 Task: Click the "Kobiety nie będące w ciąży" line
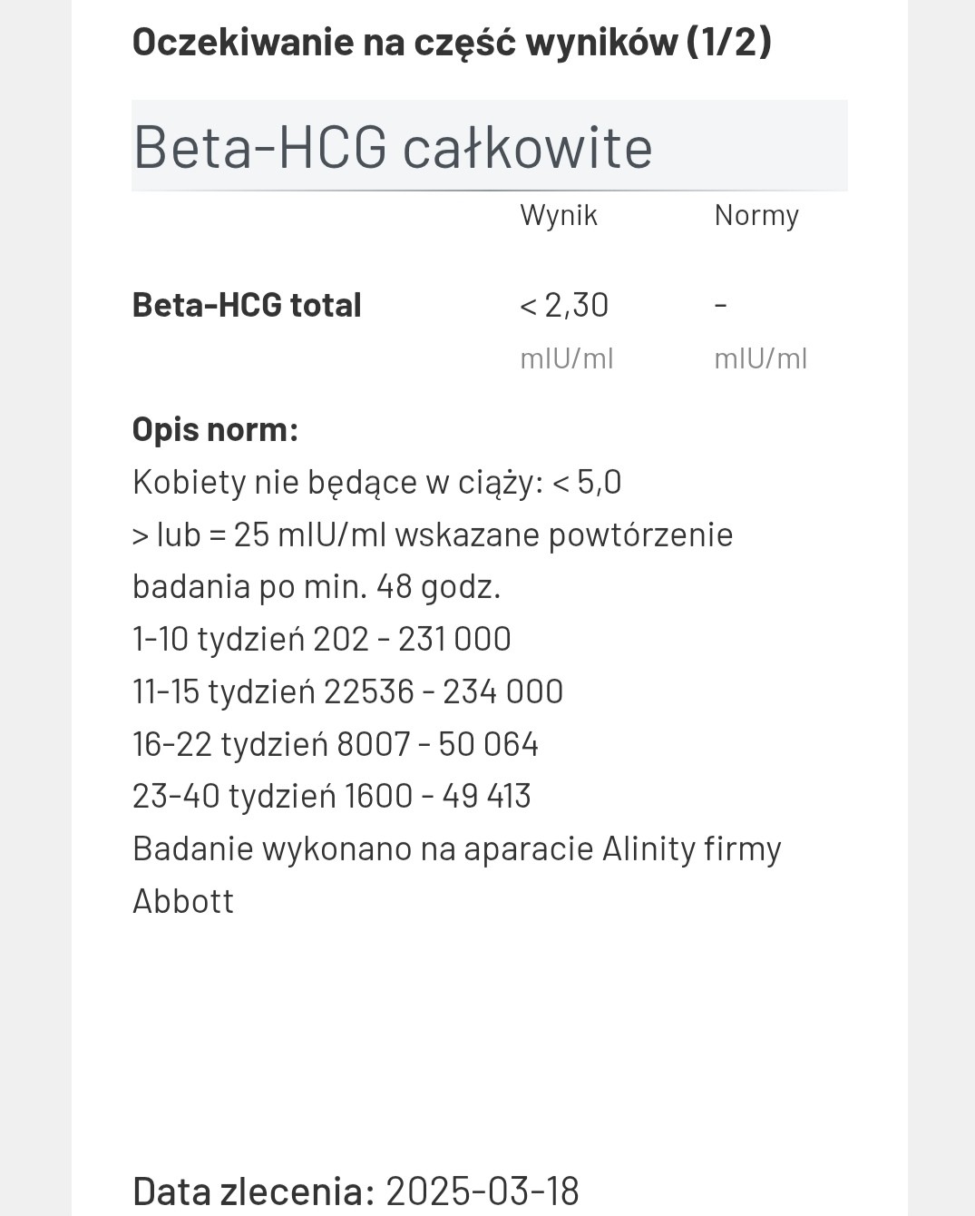click(x=376, y=482)
